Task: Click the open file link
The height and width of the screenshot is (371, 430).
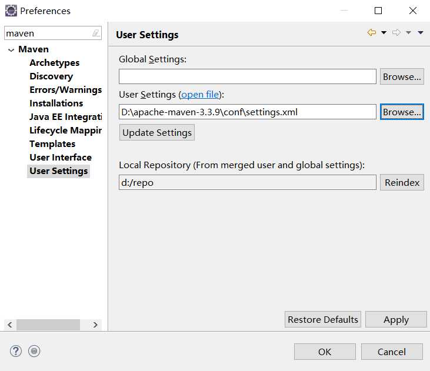Action: (x=200, y=95)
